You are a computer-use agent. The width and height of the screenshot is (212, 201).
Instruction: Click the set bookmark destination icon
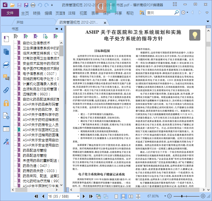click(x=35, y=36)
